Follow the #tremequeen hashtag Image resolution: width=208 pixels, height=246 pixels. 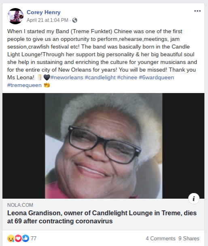point(24,85)
